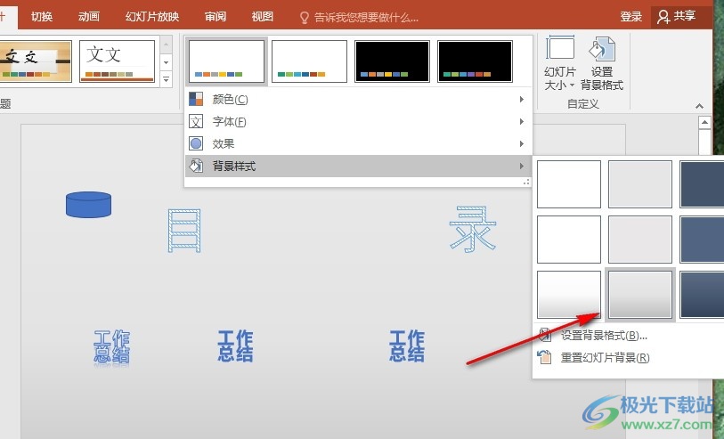Click the 登录 sign-in link

coord(630,17)
